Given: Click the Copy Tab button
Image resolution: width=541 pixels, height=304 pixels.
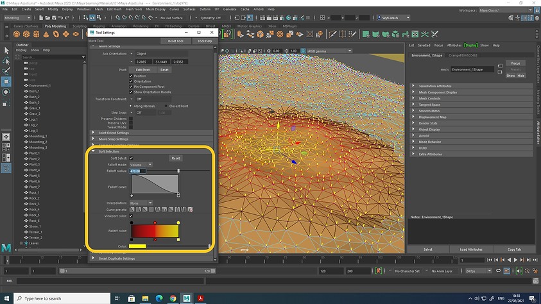Looking at the screenshot, I should pyautogui.click(x=514, y=249).
